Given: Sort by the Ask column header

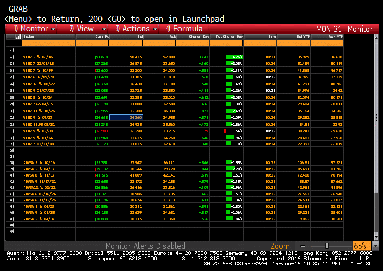Looking at the screenshot, I should [159, 37].
